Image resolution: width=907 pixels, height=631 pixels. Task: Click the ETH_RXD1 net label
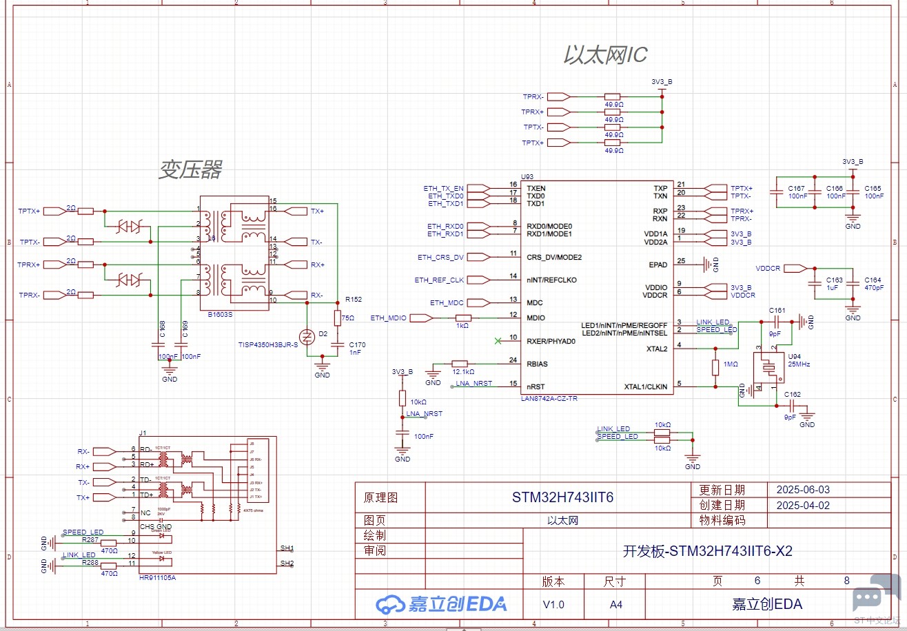pos(445,234)
